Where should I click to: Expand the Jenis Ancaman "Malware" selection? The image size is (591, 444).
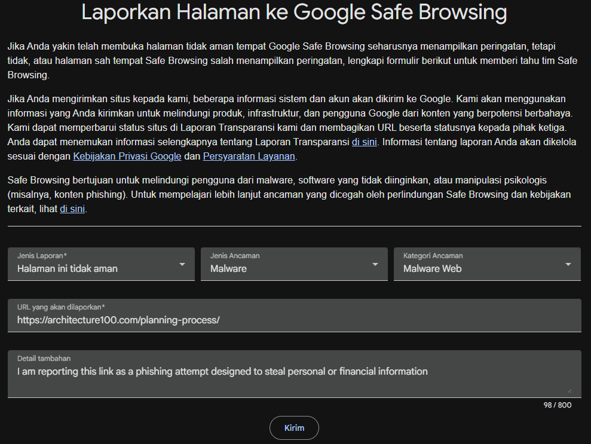tap(294, 264)
